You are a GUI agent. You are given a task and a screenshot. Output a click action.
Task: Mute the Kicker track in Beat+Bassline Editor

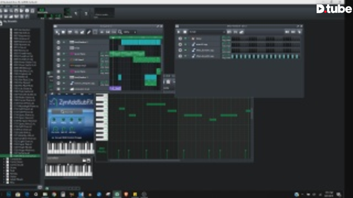(x=185, y=38)
